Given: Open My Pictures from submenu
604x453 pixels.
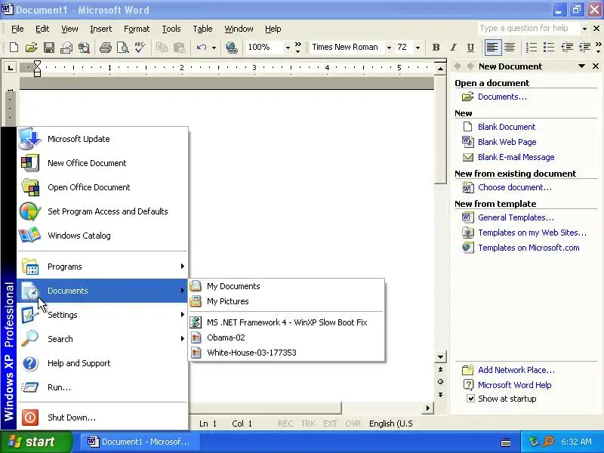Looking at the screenshot, I should click(286, 301).
